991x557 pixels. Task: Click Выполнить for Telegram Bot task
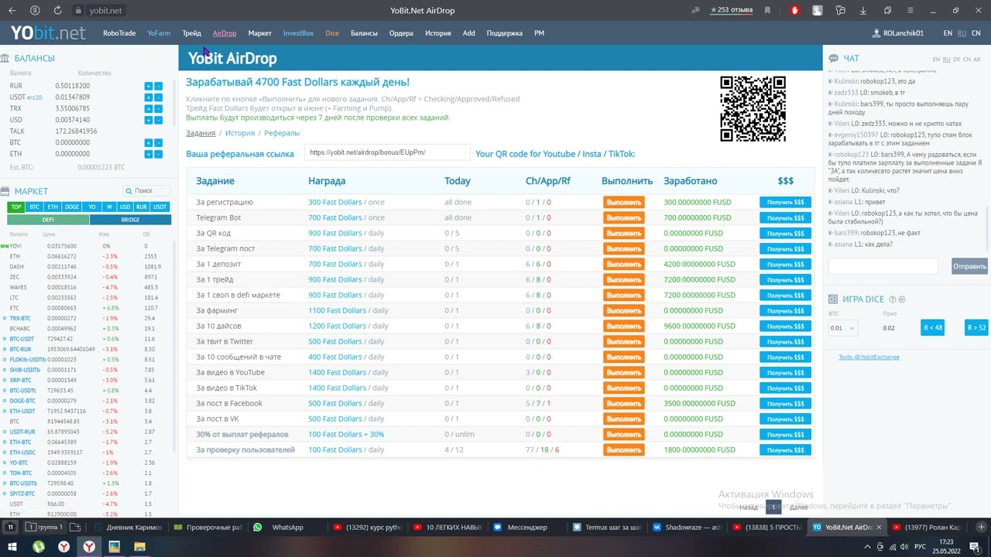pos(623,218)
